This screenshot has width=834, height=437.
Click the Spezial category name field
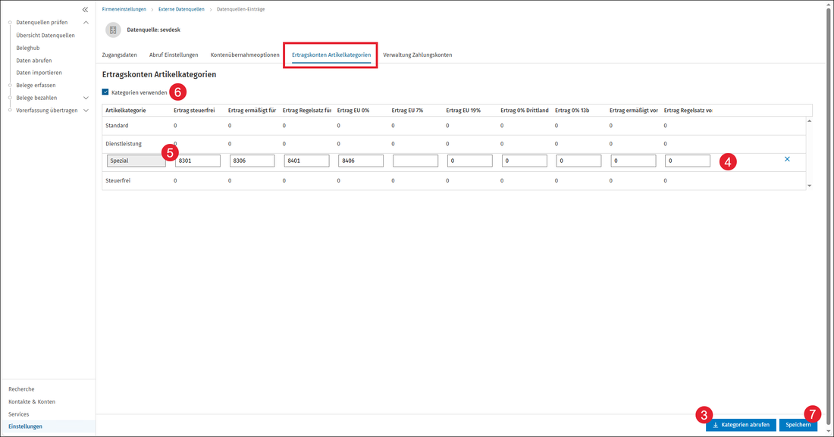pos(136,161)
